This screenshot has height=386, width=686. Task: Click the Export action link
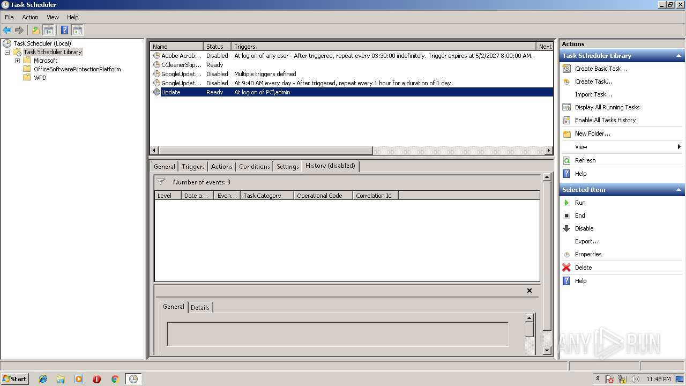(x=587, y=241)
